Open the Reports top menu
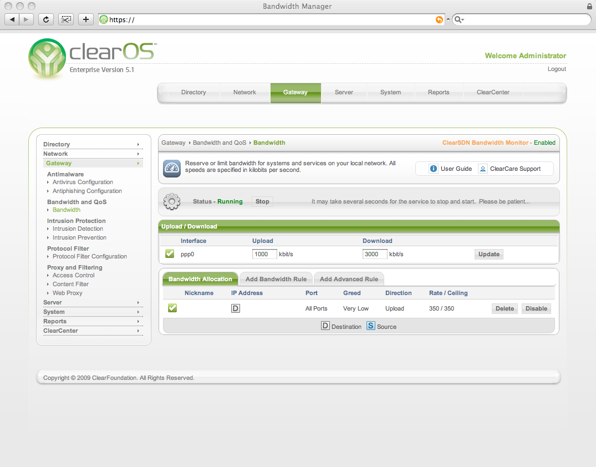The height and width of the screenshot is (467, 596). point(438,93)
